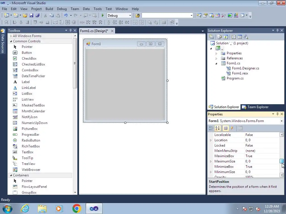
Task: Expand the Properties node in Solution Explorer
Action: [216, 53]
